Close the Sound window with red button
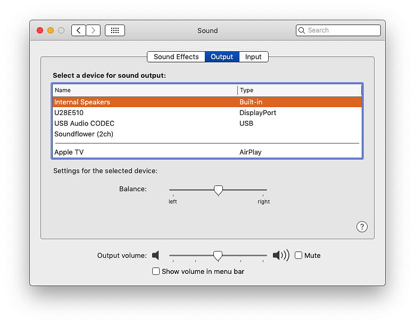415x325 pixels. click(x=40, y=30)
